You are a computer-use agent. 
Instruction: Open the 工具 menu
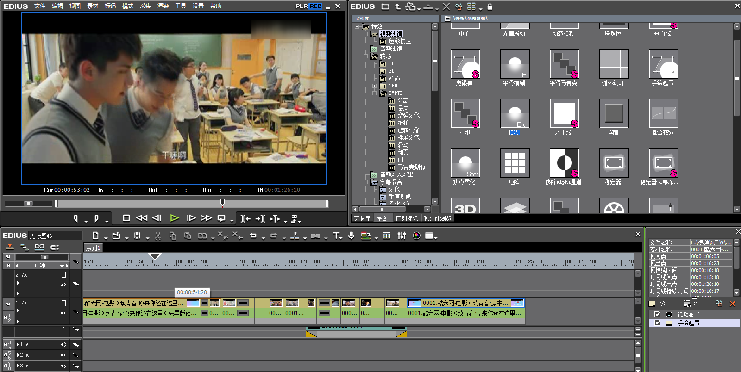coord(181,6)
